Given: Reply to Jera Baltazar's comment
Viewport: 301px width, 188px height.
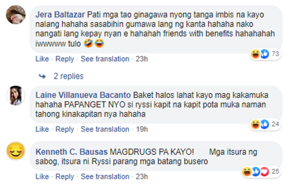Looking at the screenshot, I should [x=65, y=59].
